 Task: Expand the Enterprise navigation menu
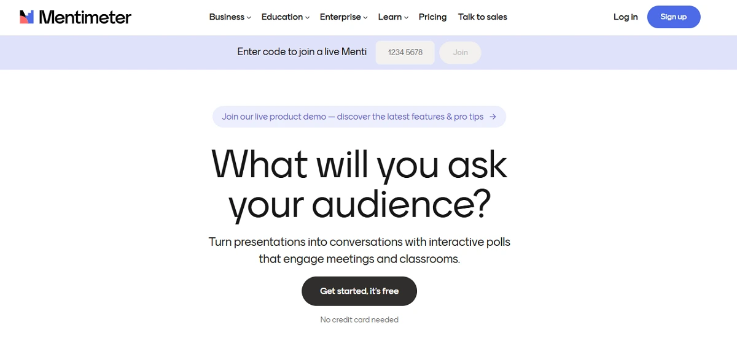343,17
